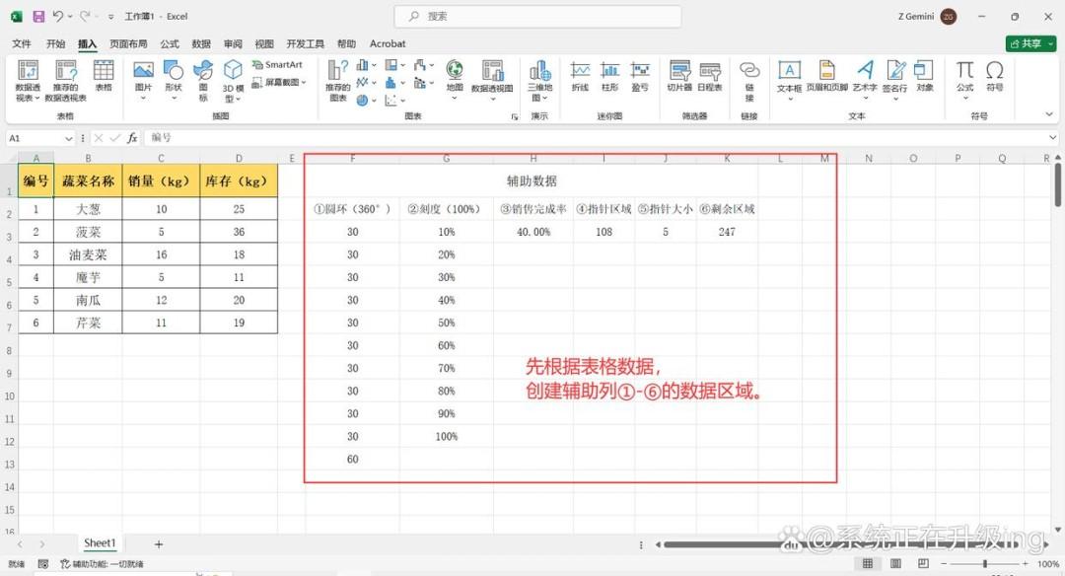The image size is (1065, 576).
Task: Insert a text box (文本框)
Action: point(789,80)
